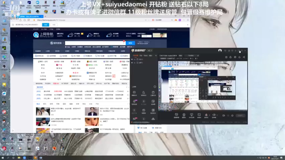Image resolution: width=285 pixels, height=160 pixels.
Task: Click record camera icon near start button
Action: (224, 116)
